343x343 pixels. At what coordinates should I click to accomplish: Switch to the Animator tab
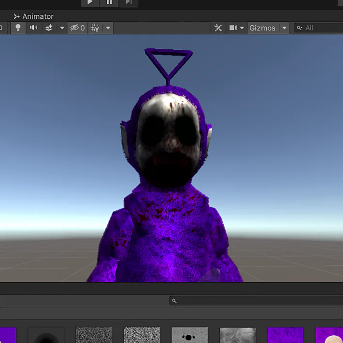pos(33,16)
